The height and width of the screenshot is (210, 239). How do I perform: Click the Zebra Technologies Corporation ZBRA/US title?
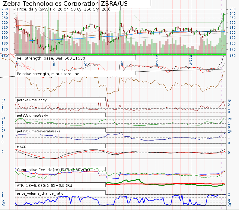point(65,3)
